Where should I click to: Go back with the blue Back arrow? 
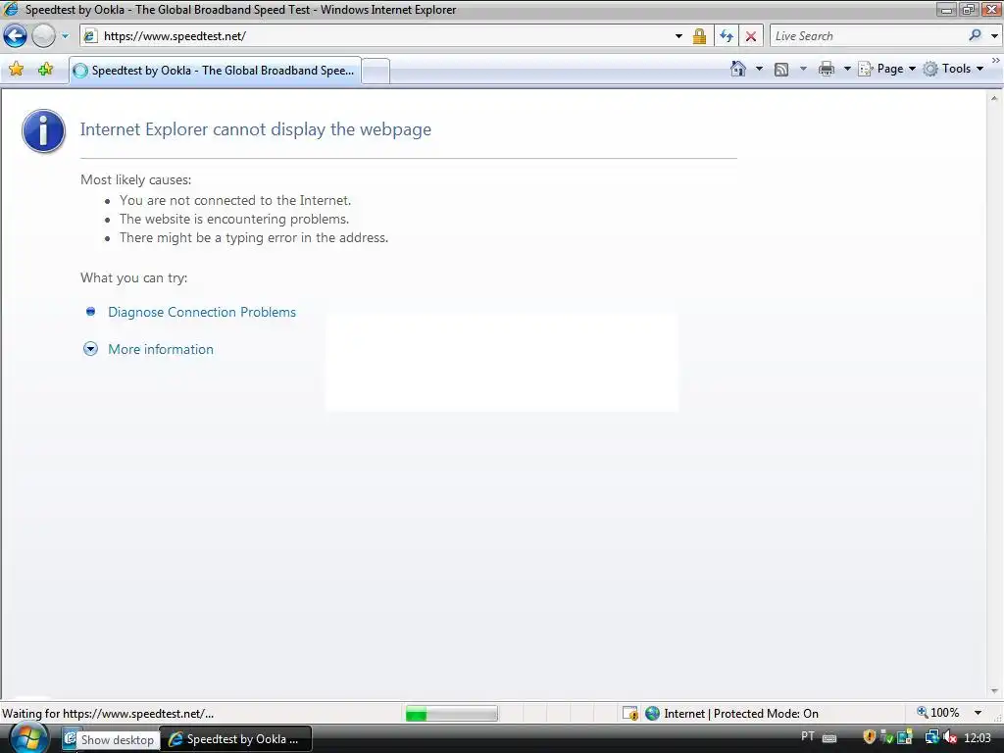(16, 36)
